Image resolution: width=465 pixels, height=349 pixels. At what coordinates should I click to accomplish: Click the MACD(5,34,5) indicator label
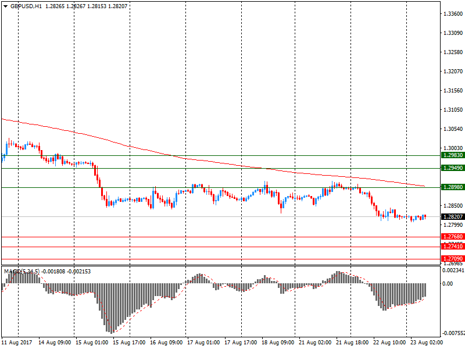[x=22, y=271]
